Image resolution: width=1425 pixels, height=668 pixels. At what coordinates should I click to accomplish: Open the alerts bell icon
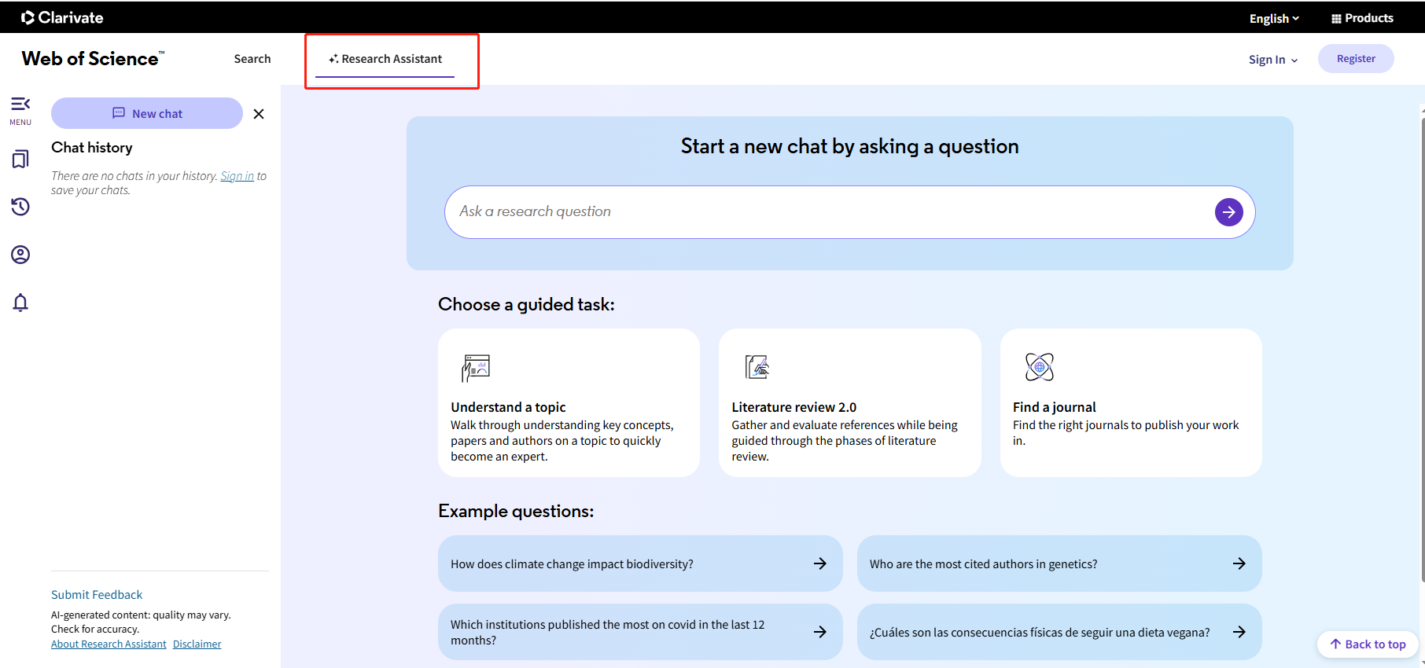[20, 303]
